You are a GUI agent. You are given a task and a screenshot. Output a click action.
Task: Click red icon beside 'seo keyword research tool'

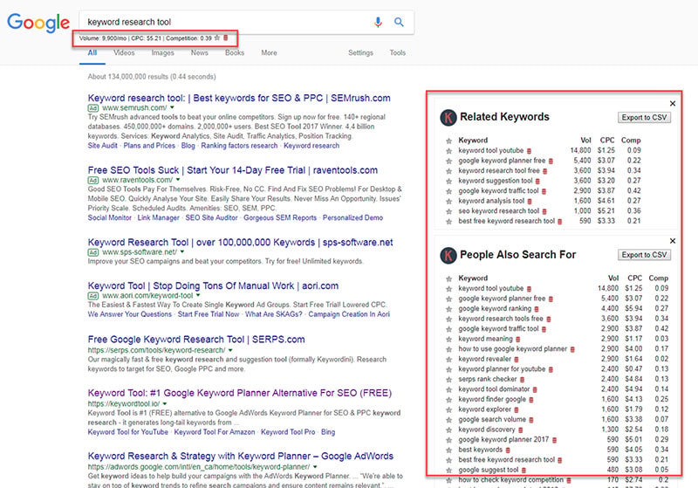click(544, 211)
